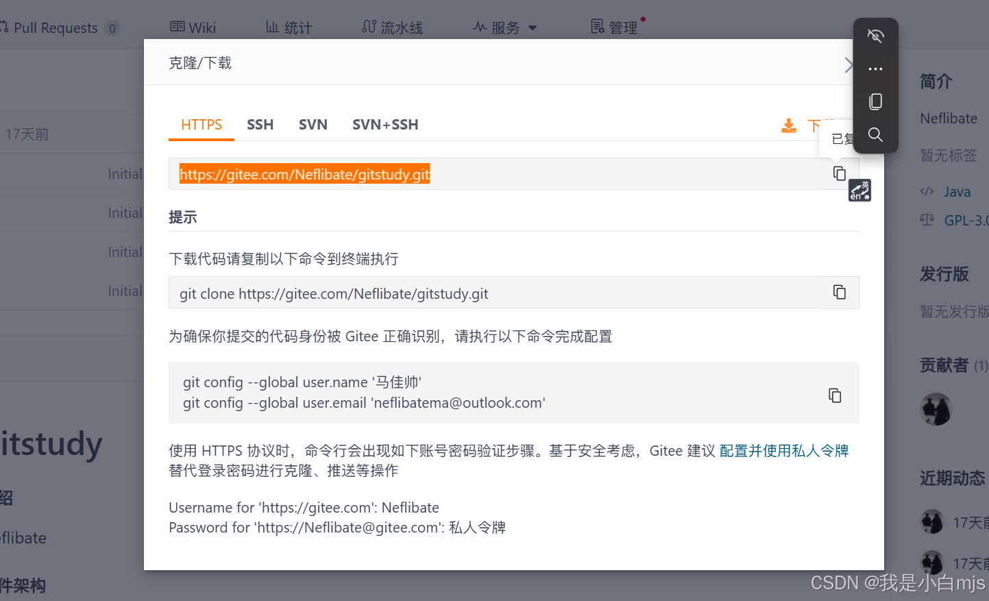Hide the floating toolbar with eye-slash icon
Screen dimensions: 989x601
pos(875,36)
